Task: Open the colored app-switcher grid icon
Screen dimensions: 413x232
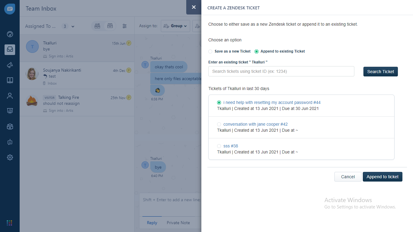Action: click(9, 223)
